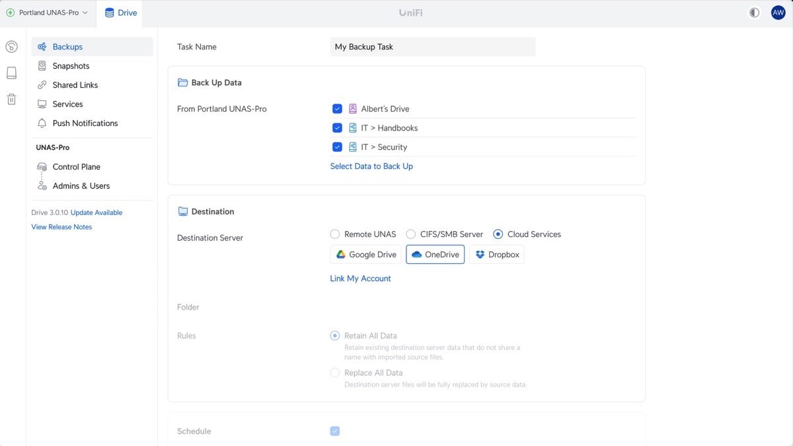Image resolution: width=793 pixels, height=446 pixels.
Task: Uncheck the Albert's Drive checkbox
Action: pyautogui.click(x=337, y=109)
